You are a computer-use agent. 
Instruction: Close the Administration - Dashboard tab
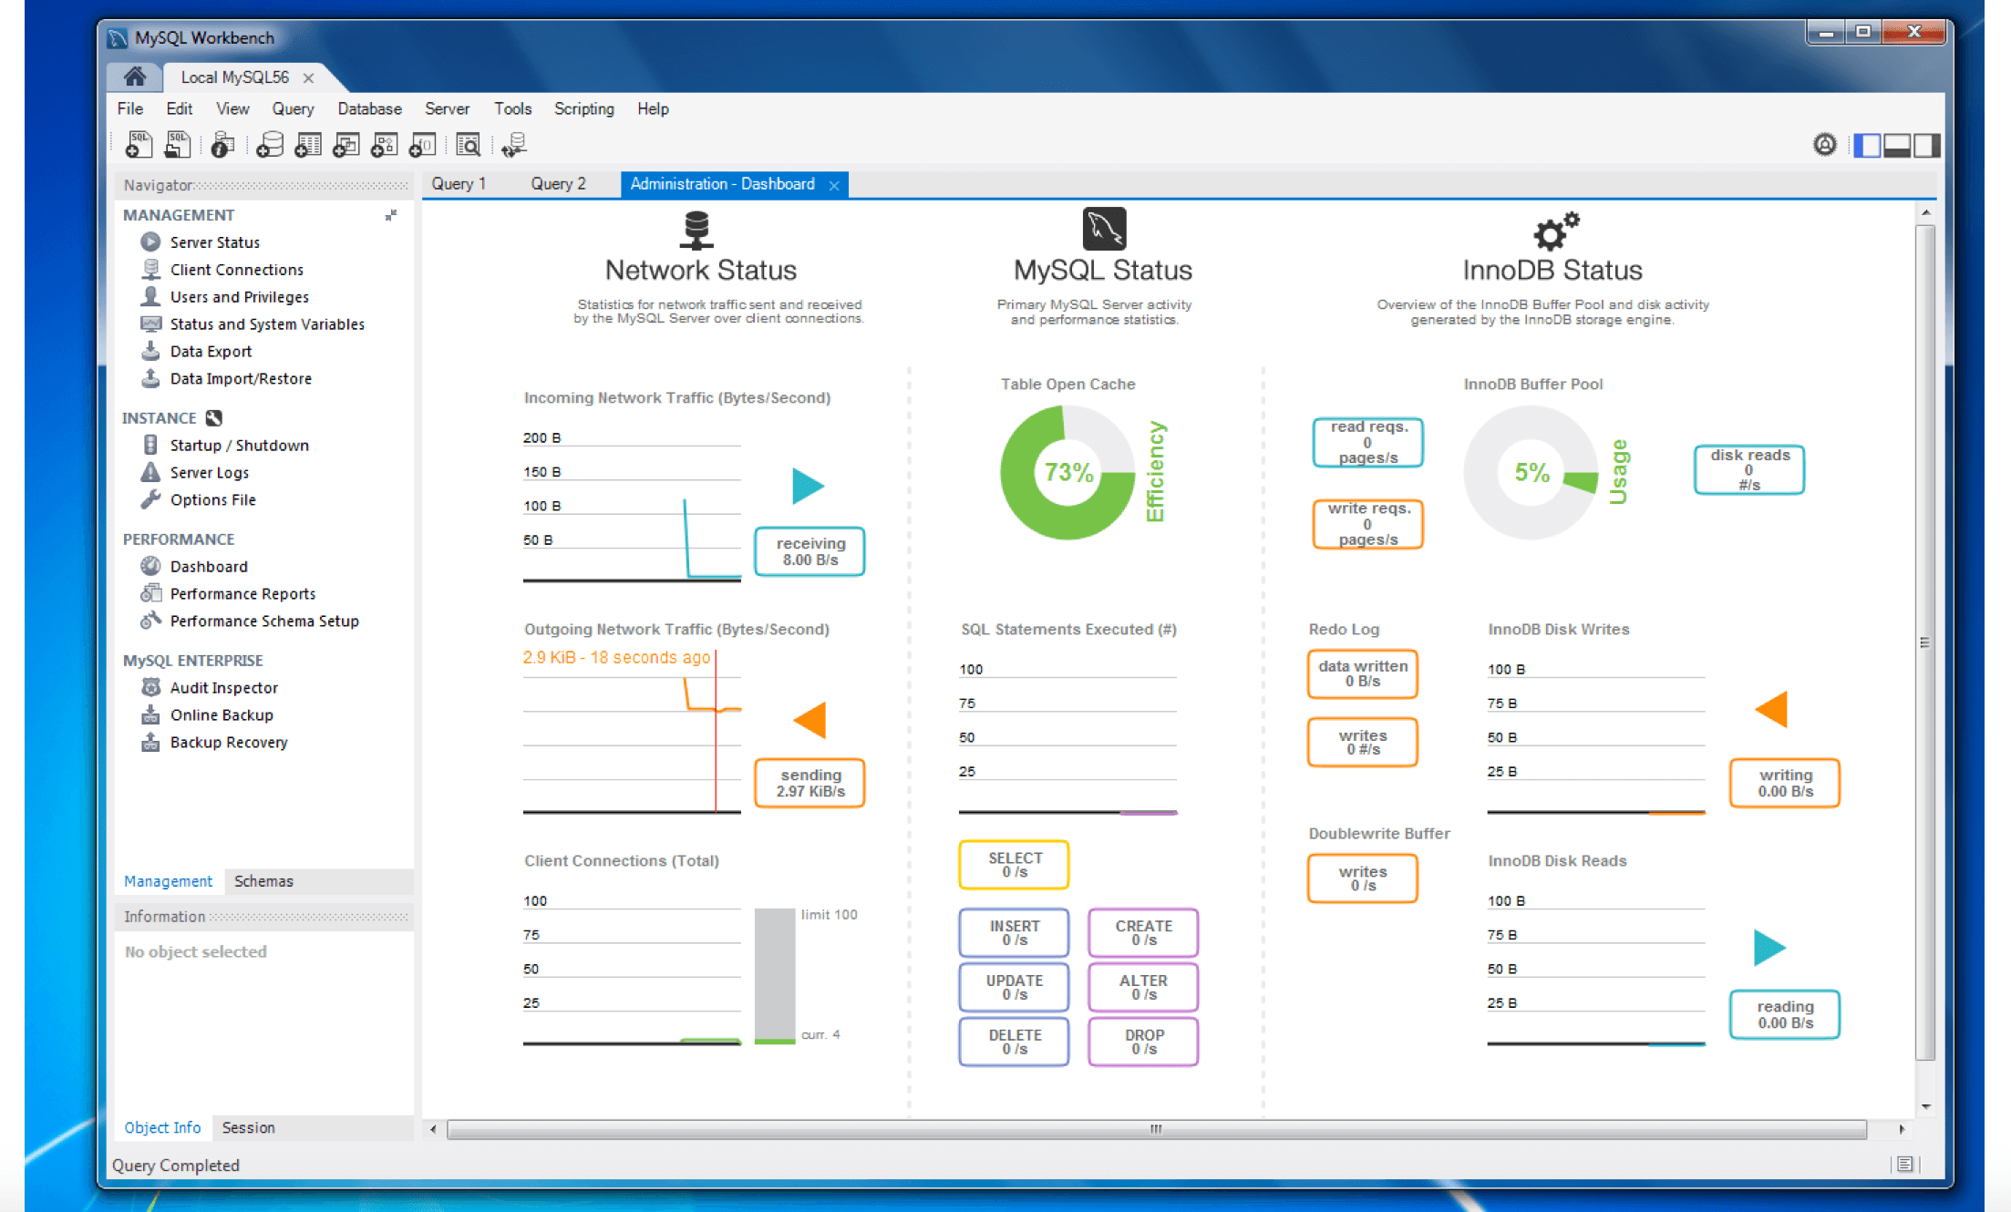pyautogui.click(x=834, y=185)
